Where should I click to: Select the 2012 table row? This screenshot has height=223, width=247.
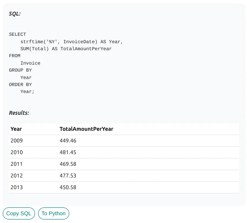click(124, 176)
